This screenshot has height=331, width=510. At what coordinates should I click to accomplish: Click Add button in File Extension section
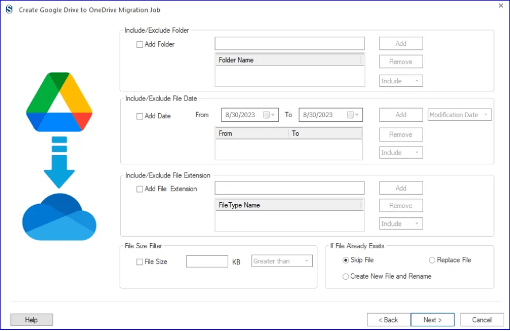point(401,188)
